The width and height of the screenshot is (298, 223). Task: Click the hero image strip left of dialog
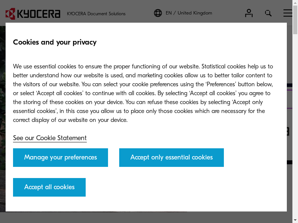(x=3, y=111)
